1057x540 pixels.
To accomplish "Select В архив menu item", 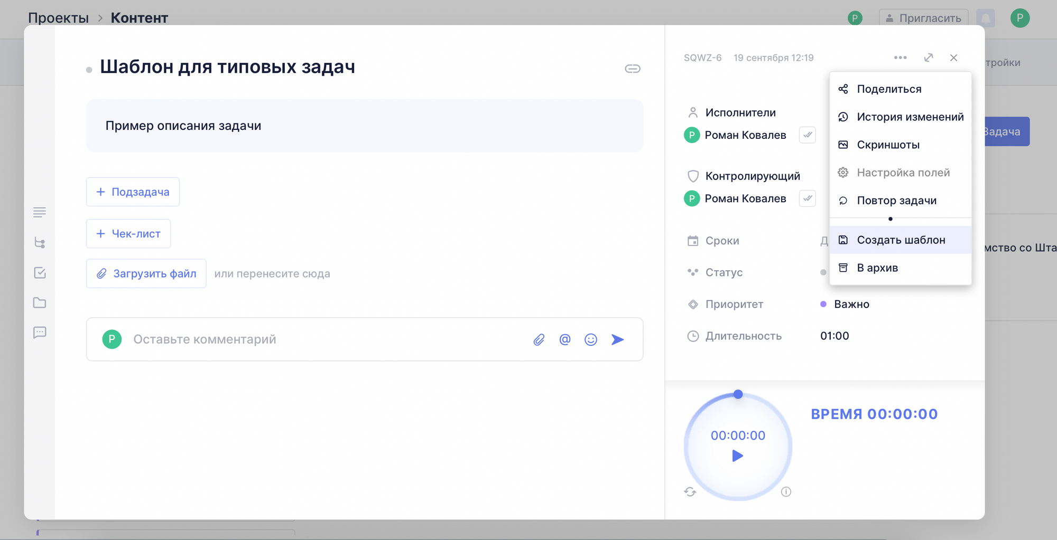I will [901, 268].
